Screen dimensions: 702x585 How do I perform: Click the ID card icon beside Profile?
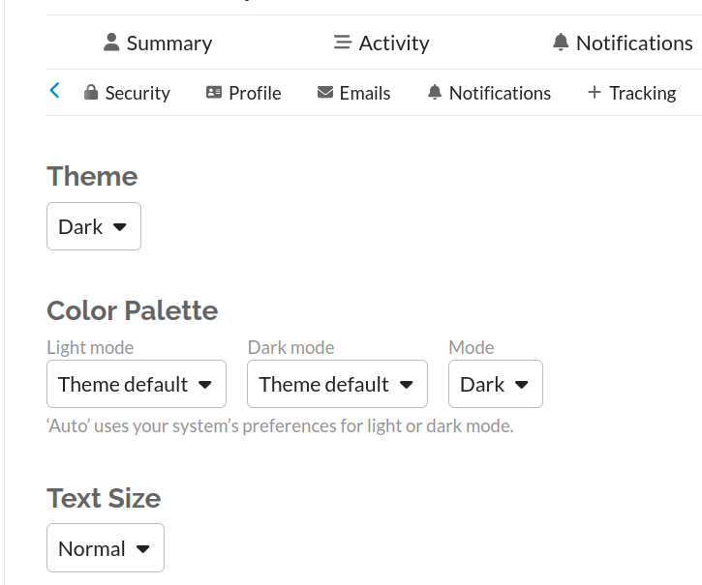[214, 93]
